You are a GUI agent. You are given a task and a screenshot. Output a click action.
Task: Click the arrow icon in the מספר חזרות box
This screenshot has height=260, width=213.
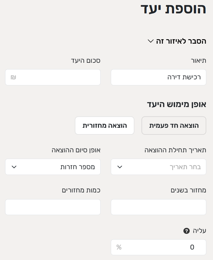pos(14,167)
